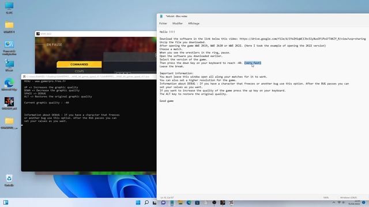Click the "Good game" line in Notepad
Viewport: 369px width, 207px height.
(x=167, y=101)
